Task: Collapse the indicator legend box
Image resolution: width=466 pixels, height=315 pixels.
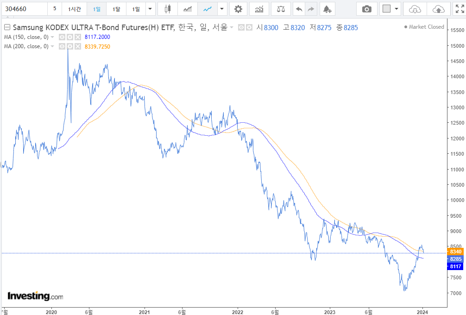Action: pyautogui.click(x=7, y=27)
